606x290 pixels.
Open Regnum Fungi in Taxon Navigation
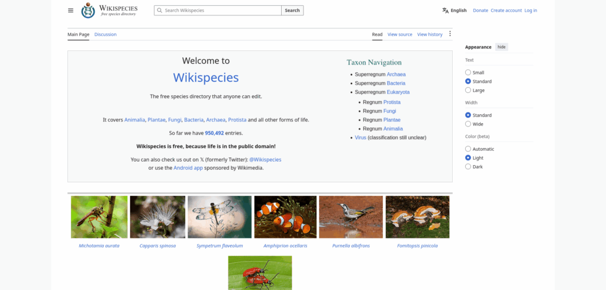tap(389, 111)
